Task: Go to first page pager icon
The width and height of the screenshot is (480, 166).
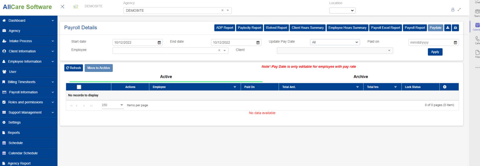Action: click(71, 106)
